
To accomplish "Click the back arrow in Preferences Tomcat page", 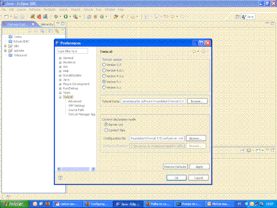I will coord(194,52).
